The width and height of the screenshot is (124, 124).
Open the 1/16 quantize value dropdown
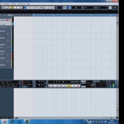coord(102,8)
